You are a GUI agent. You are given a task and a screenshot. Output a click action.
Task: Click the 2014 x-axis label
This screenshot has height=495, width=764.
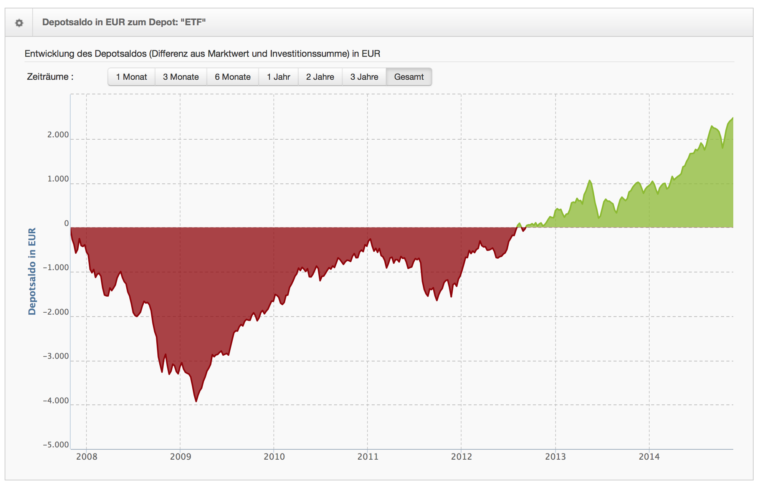649,457
